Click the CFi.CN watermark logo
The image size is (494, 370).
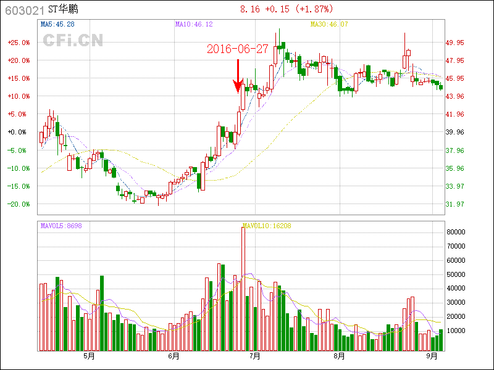[73, 41]
